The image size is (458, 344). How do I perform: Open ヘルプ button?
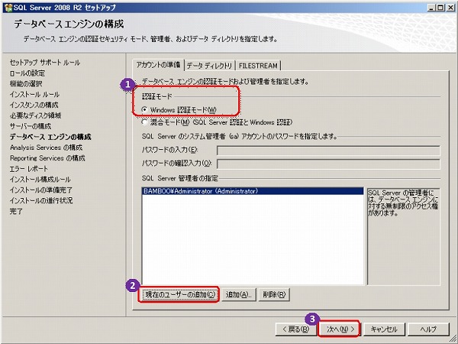click(x=428, y=329)
